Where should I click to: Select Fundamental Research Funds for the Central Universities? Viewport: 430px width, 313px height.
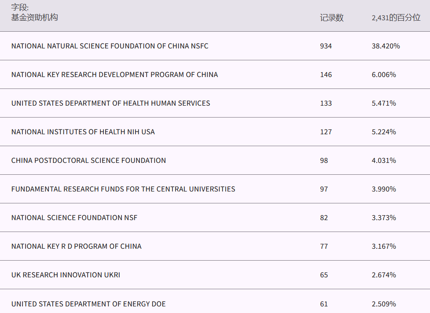[x=123, y=189]
